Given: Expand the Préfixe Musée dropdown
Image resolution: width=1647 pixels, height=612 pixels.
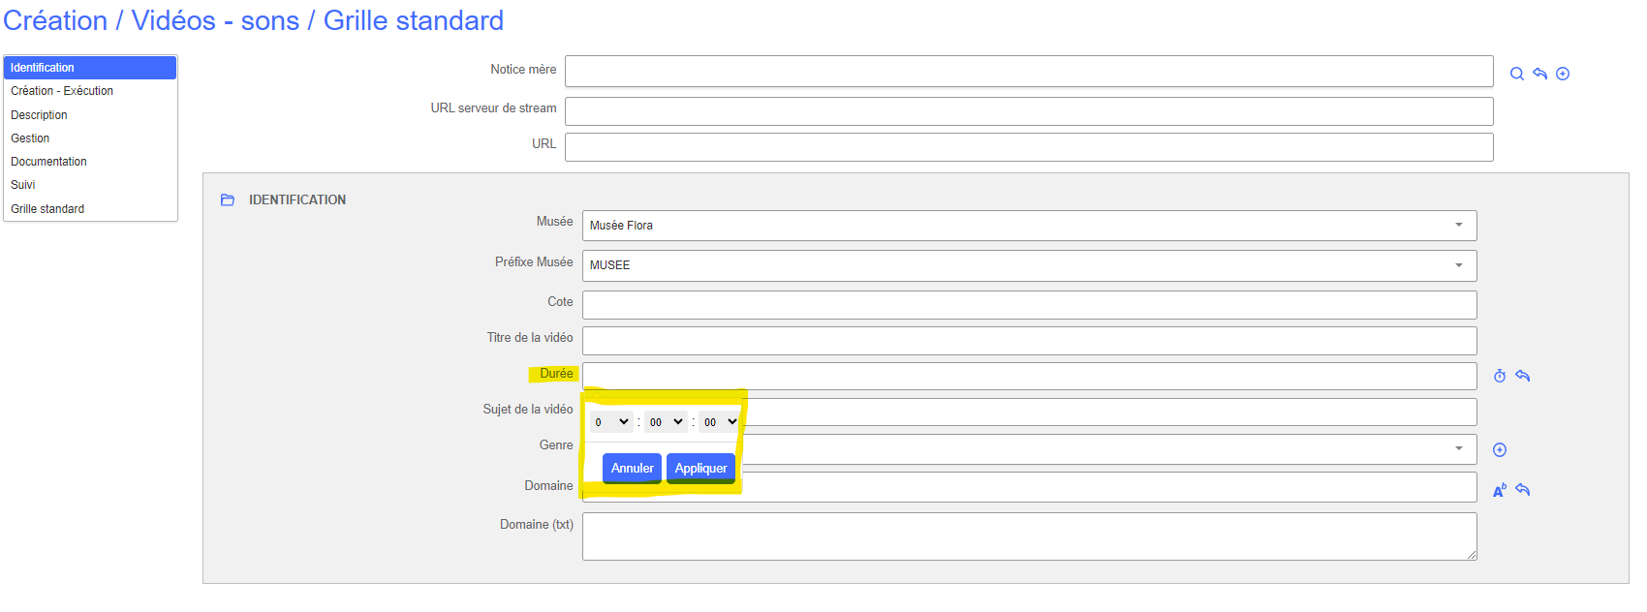Looking at the screenshot, I should (x=1029, y=265).
